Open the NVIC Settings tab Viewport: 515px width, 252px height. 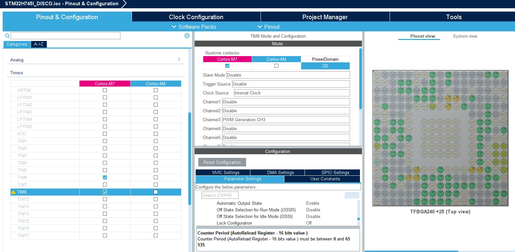tap(223, 172)
